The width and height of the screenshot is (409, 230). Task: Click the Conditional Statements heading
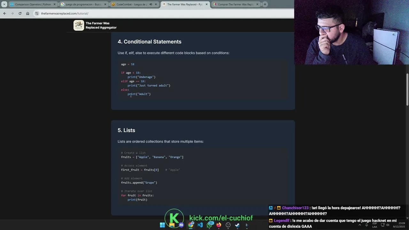[x=149, y=42]
